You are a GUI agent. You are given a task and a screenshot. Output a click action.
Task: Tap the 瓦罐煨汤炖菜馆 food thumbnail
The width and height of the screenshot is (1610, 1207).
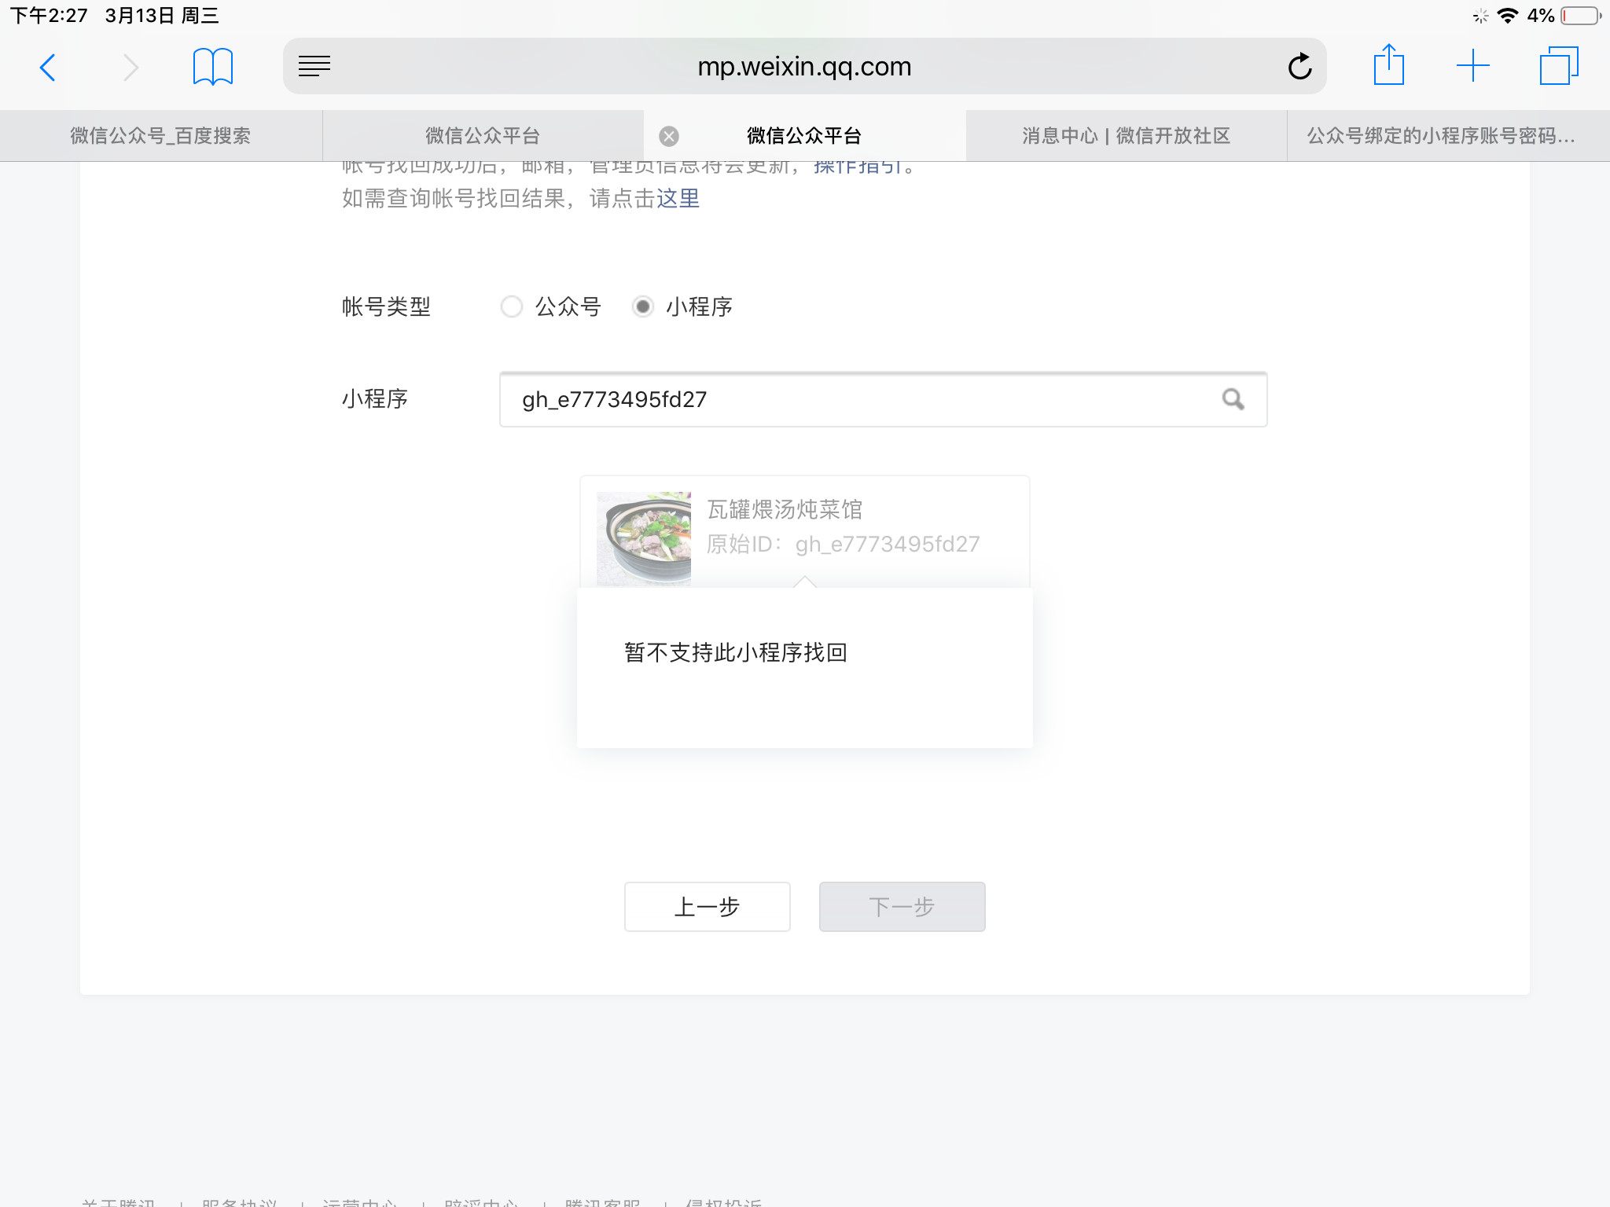tap(643, 538)
